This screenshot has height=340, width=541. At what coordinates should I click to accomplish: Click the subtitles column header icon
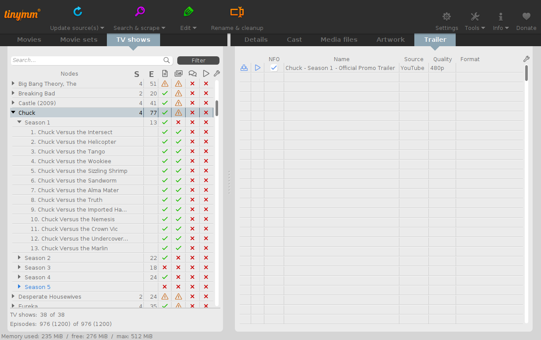(x=192, y=73)
